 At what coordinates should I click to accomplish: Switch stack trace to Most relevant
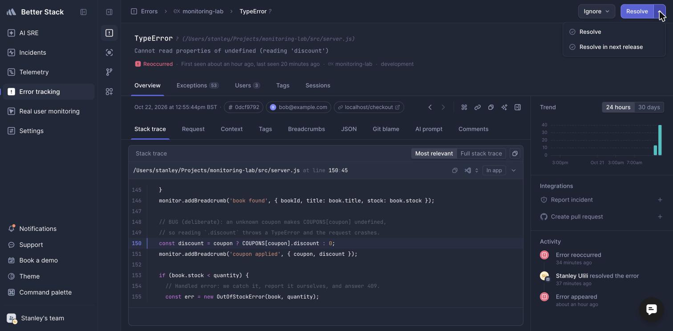[x=434, y=153]
